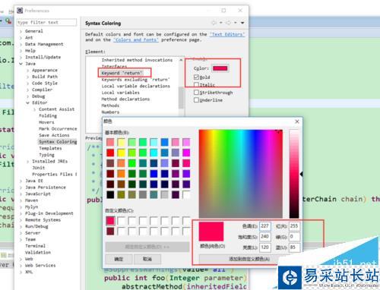Click the luminosity slider bar

(x=294, y=174)
